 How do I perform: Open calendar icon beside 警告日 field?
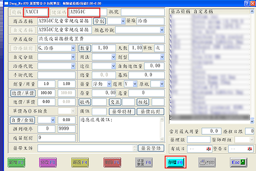coord(249,148)
